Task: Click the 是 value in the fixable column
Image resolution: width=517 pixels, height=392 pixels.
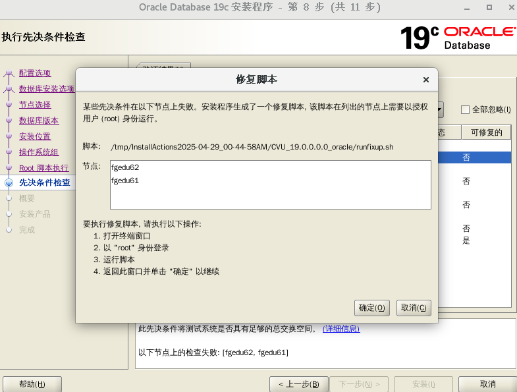Action: click(x=466, y=240)
